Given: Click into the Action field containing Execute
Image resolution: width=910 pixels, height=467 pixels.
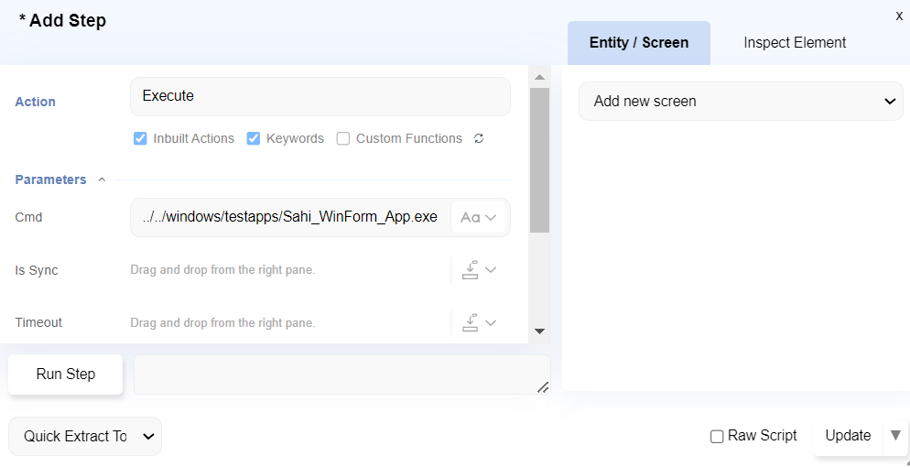Looking at the screenshot, I should pyautogui.click(x=320, y=96).
